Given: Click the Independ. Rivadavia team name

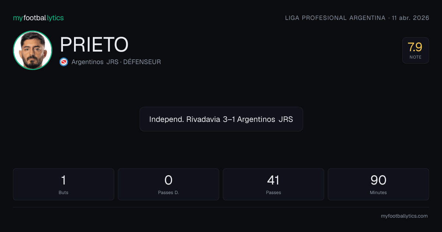Looking at the screenshot, I should pos(184,119).
